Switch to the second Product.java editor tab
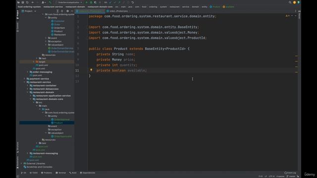This screenshot has width=317, height=178. (117, 11)
